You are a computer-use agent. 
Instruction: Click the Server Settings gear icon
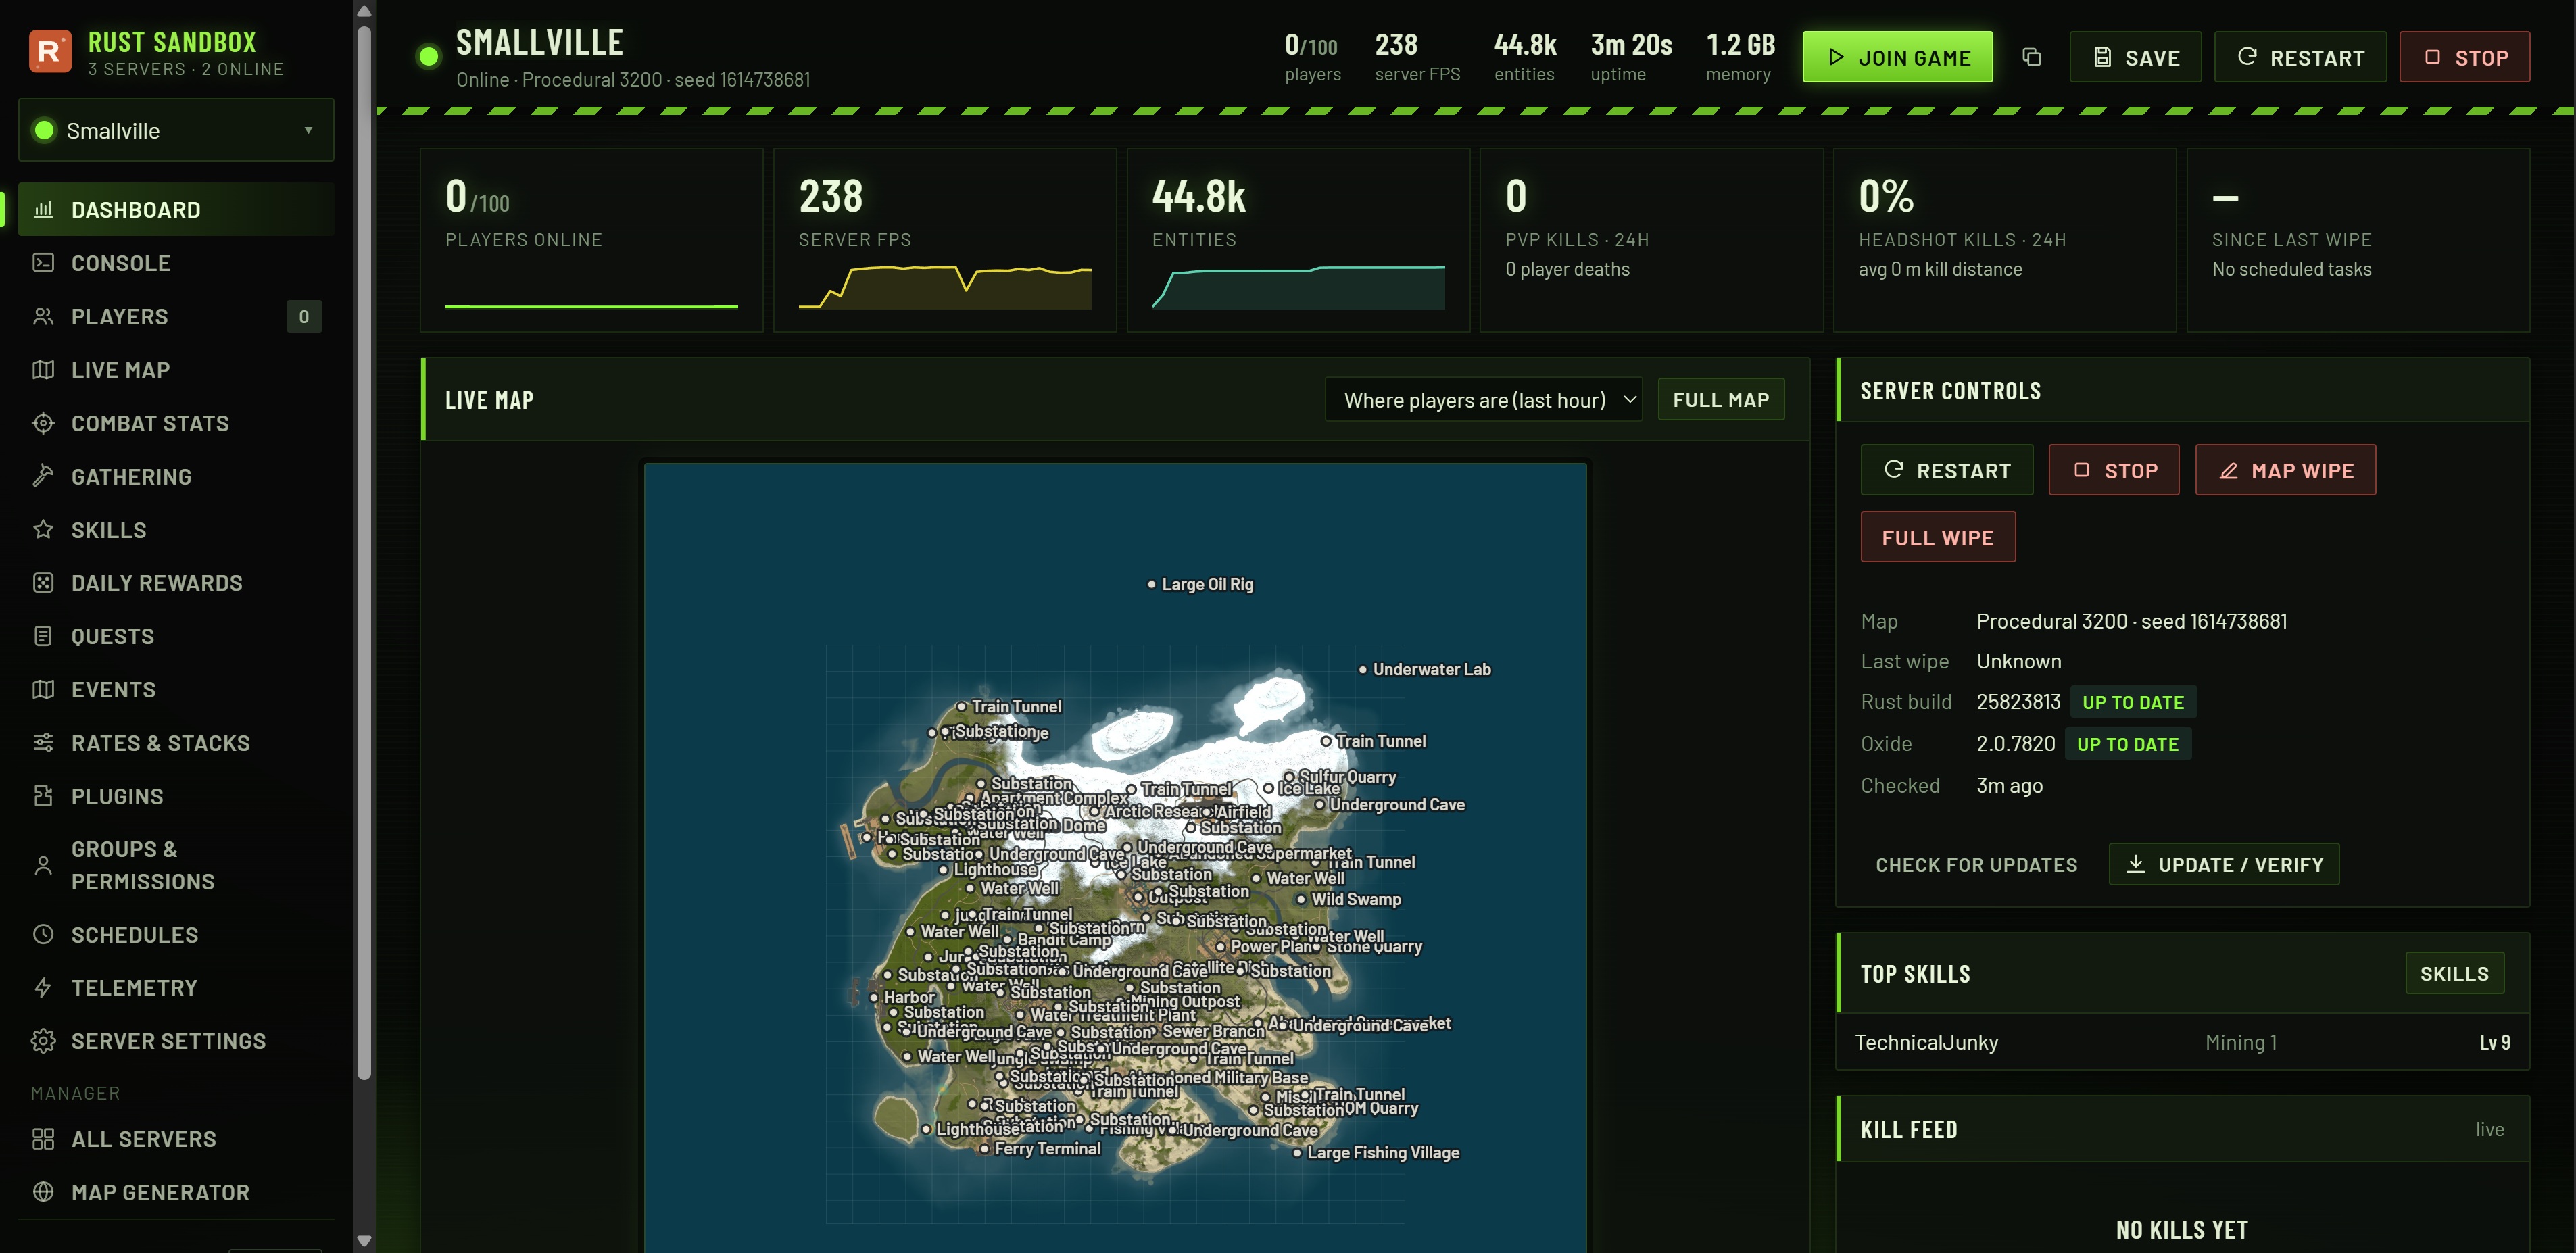coord(43,1041)
